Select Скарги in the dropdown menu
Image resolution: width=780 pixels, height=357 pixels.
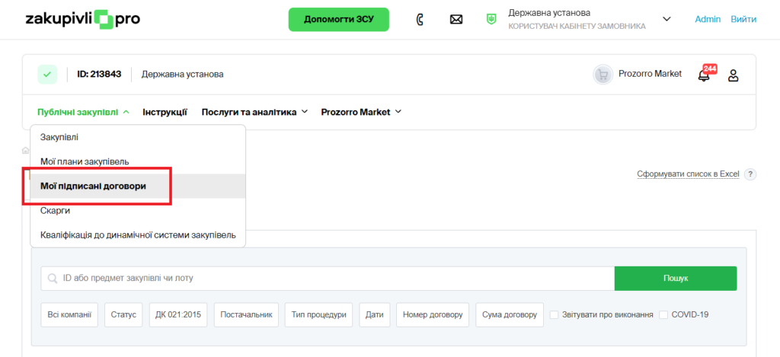pos(55,211)
